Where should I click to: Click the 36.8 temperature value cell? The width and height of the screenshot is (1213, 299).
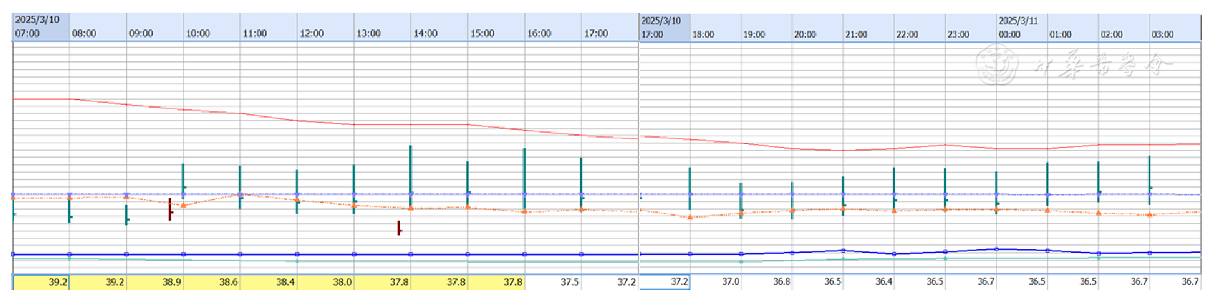tap(766, 282)
